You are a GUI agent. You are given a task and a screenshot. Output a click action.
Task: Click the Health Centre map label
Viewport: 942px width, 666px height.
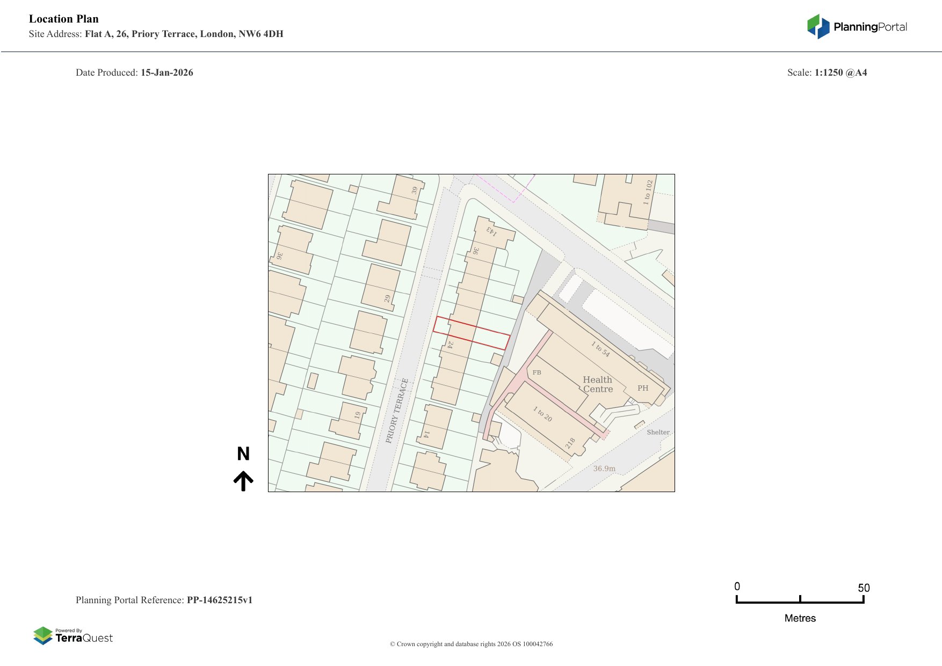[598, 384]
